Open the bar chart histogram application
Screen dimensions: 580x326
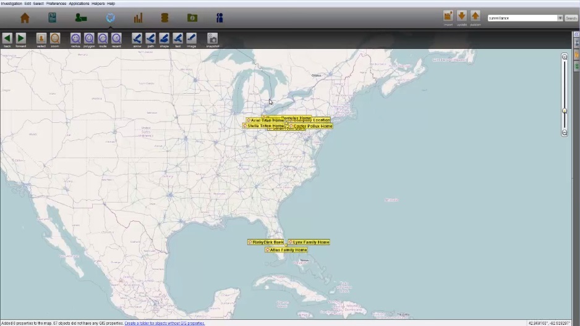tap(138, 18)
